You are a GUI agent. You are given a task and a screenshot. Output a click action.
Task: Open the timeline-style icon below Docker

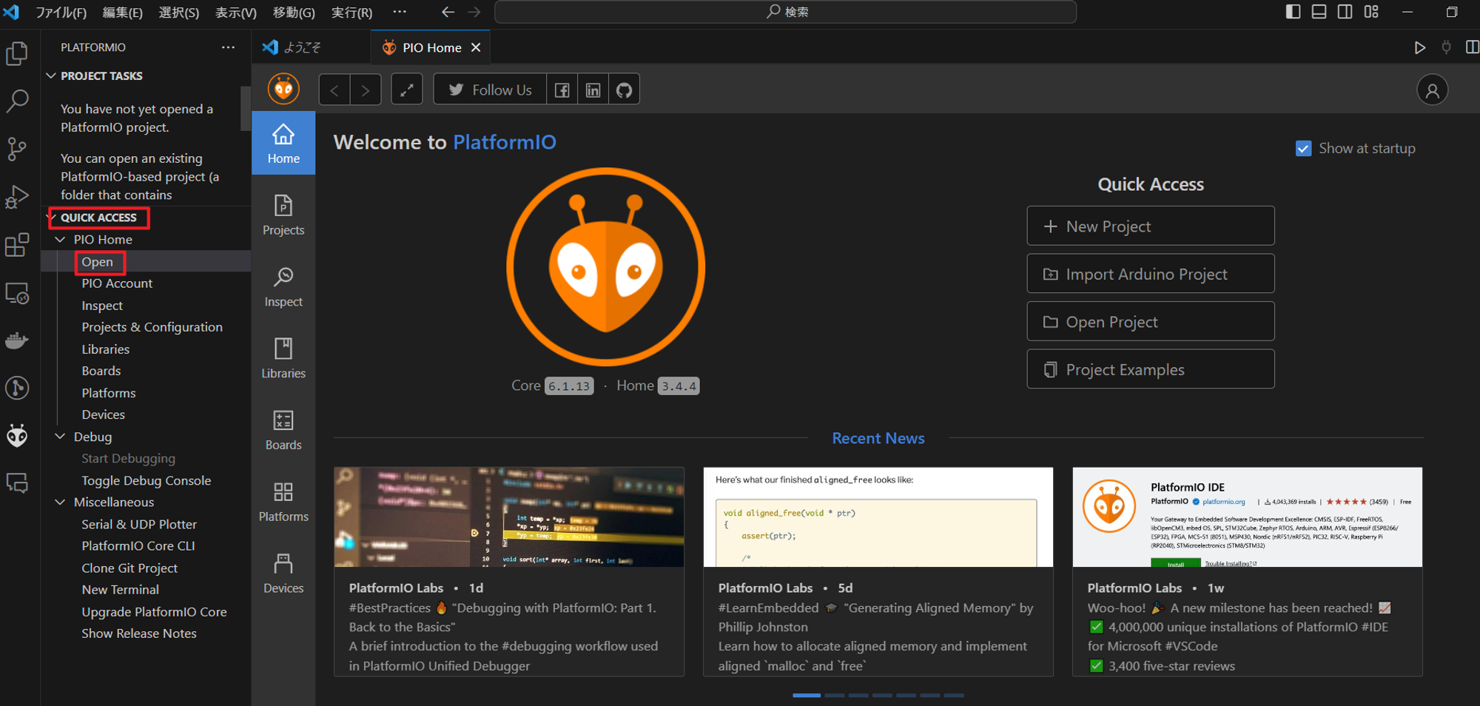(x=17, y=388)
